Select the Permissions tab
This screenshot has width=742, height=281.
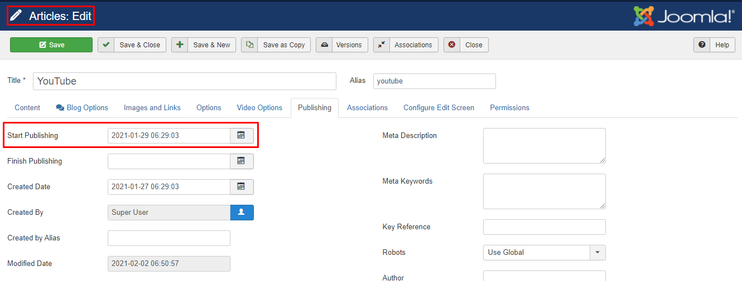[509, 108]
